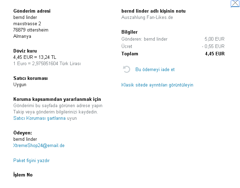The width and height of the screenshot is (240, 188).
Task: Select the sender amount "5,00 EUR"
Action: pos(214,39)
